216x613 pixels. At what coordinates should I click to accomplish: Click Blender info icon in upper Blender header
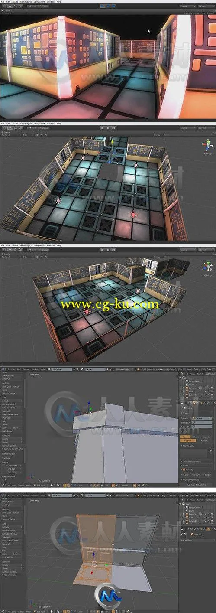[x=3, y=369]
